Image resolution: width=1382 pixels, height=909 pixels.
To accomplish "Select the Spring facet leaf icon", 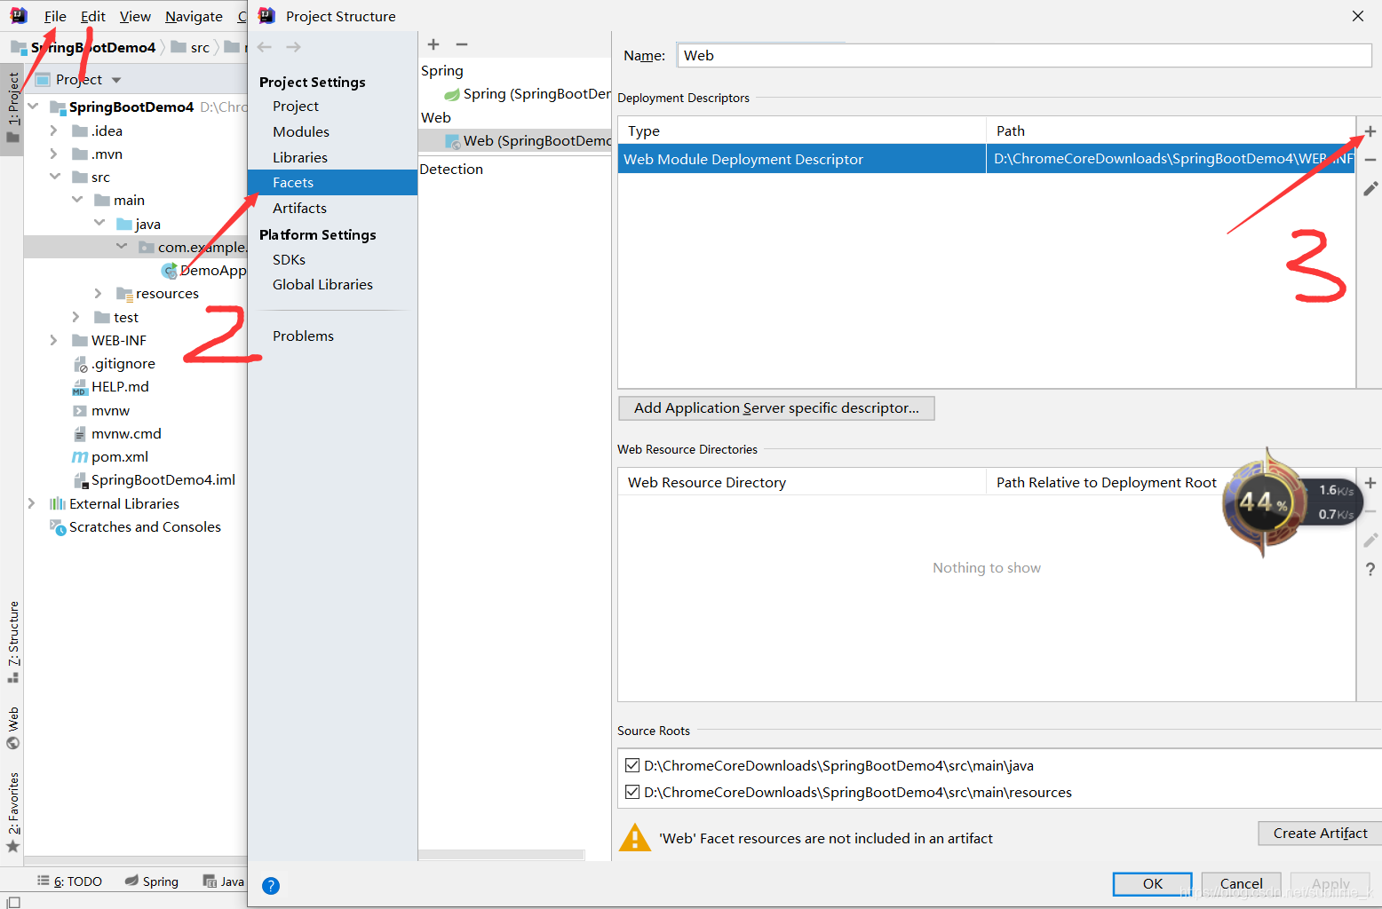I will pyautogui.click(x=452, y=94).
